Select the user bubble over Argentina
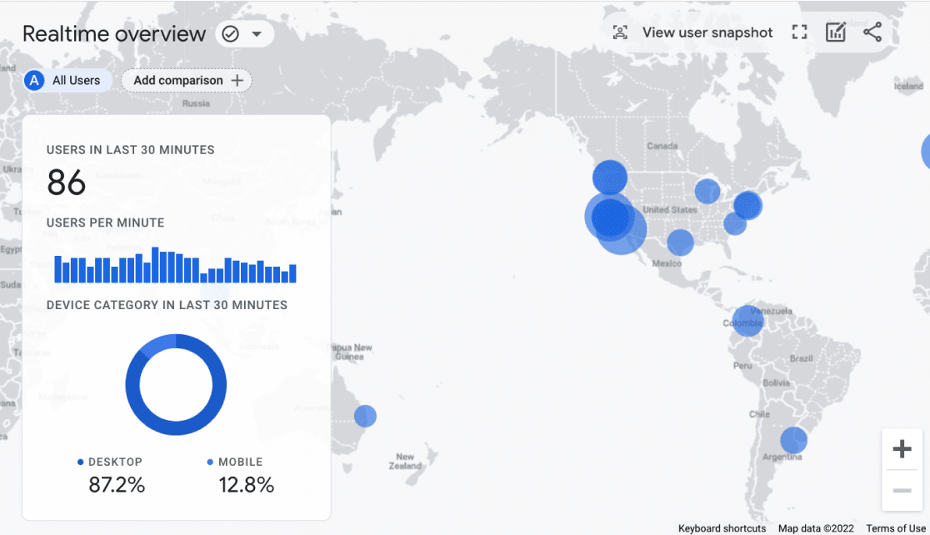The image size is (930, 535). click(793, 440)
